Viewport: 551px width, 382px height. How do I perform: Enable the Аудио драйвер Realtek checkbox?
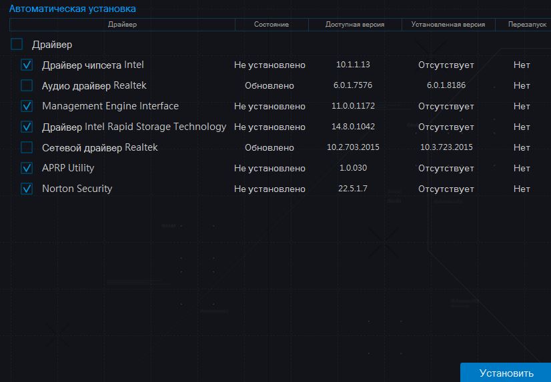27,86
